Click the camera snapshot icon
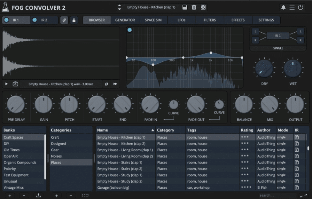 coord(15,84)
